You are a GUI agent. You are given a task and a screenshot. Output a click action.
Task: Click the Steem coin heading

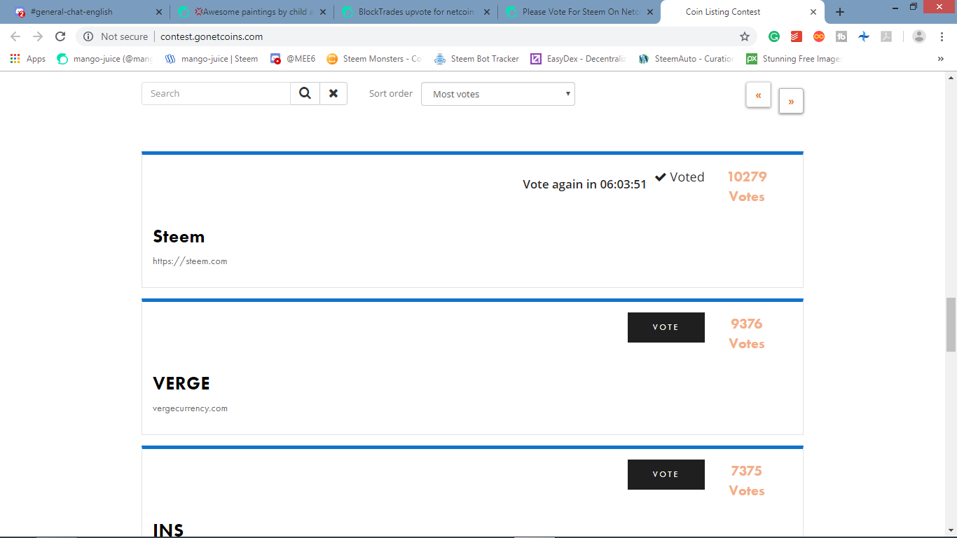point(179,237)
